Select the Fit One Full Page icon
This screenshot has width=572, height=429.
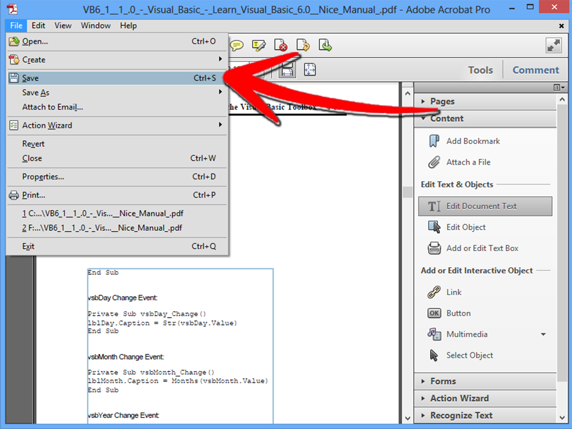point(309,70)
